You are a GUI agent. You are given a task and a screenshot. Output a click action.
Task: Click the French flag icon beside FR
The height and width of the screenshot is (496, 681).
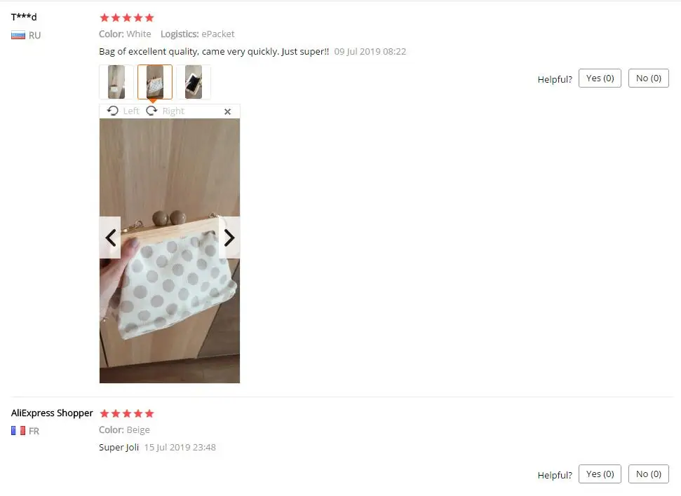click(x=18, y=431)
